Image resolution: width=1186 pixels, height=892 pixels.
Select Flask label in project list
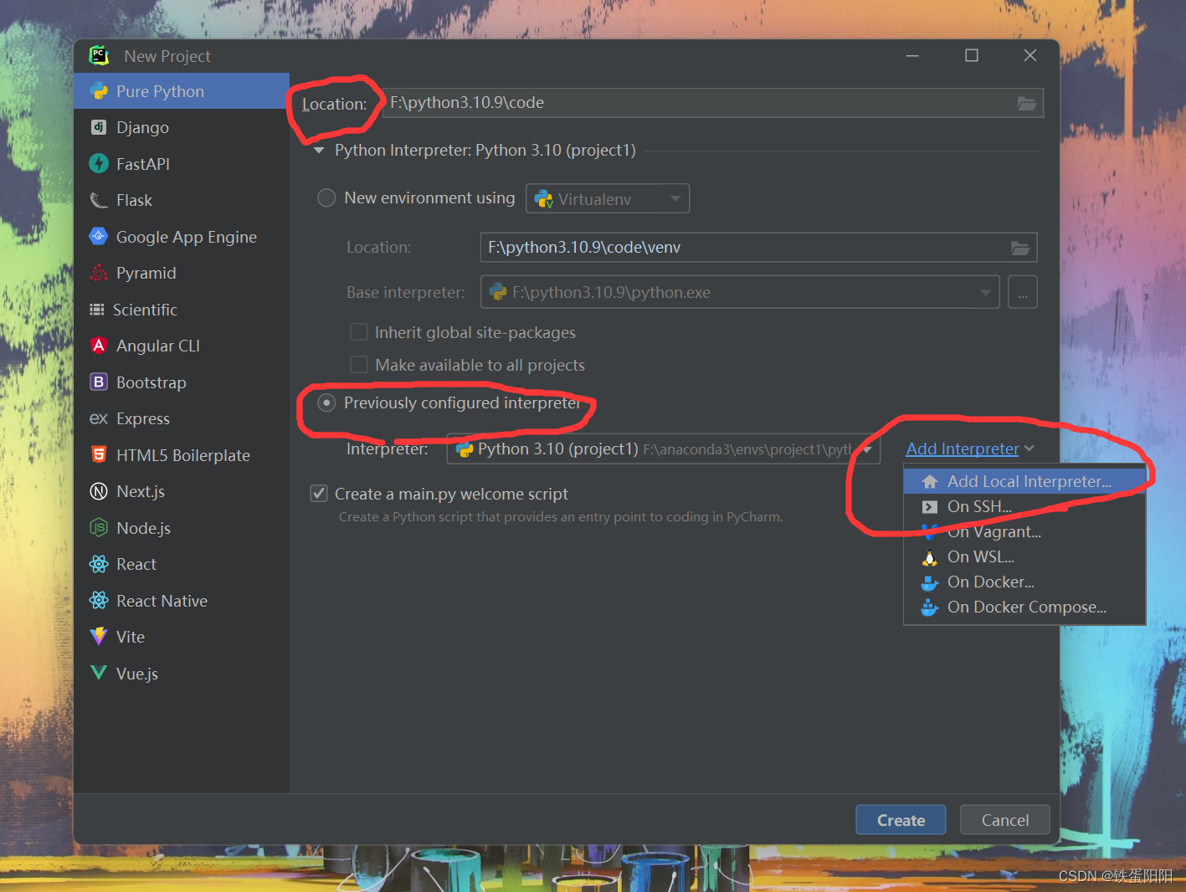[134, 200]
